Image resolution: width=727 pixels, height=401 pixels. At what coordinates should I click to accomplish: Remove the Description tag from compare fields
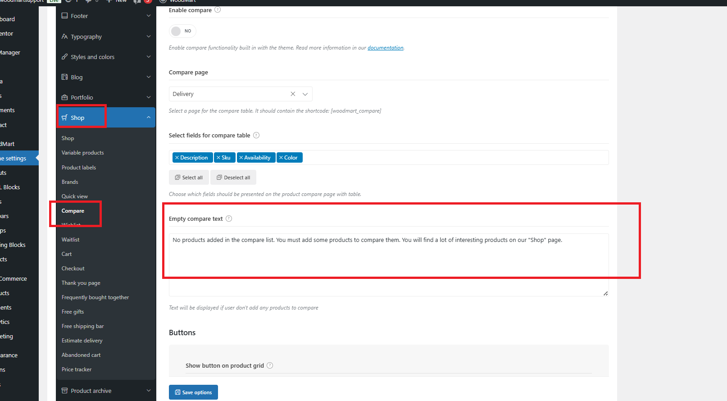(177, 158)
